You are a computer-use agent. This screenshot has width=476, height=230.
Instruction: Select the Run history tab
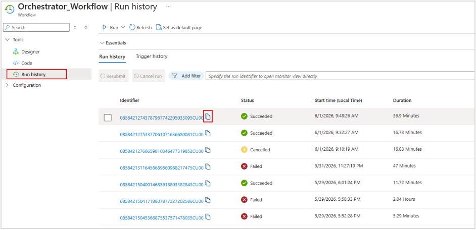tap(112, 56)
